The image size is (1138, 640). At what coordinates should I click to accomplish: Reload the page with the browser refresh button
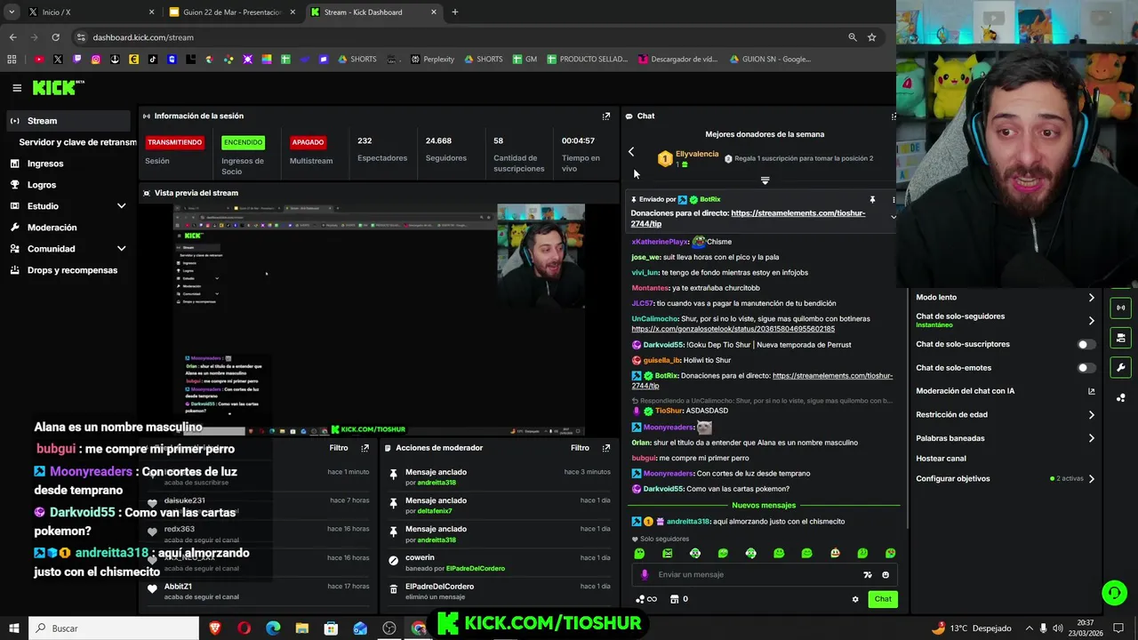pyautogui.click(x=55, y=37)
